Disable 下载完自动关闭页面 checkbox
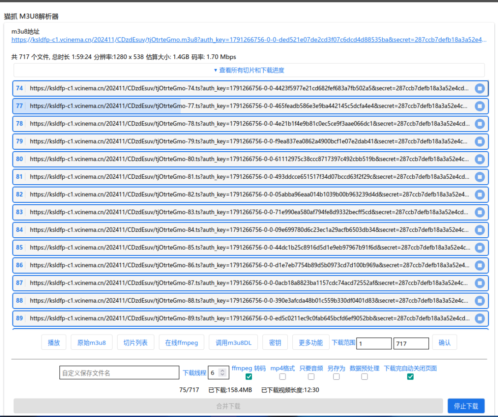The image size is (498, 417). click(410, 377)
